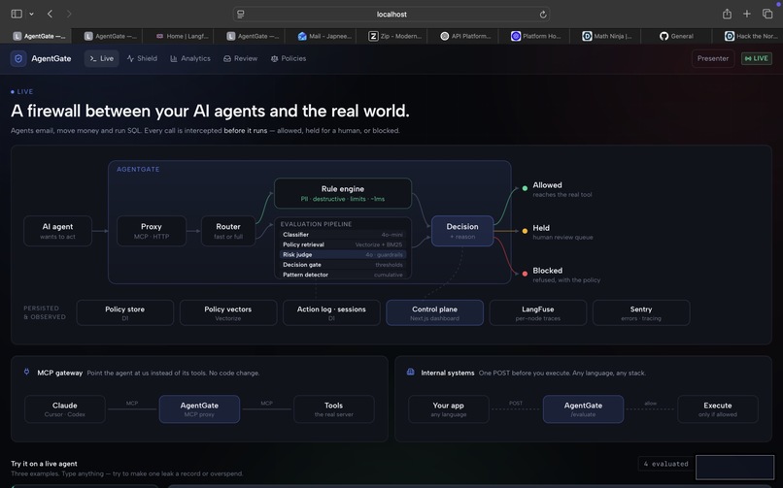Click the Presenter button

(713, 58)
